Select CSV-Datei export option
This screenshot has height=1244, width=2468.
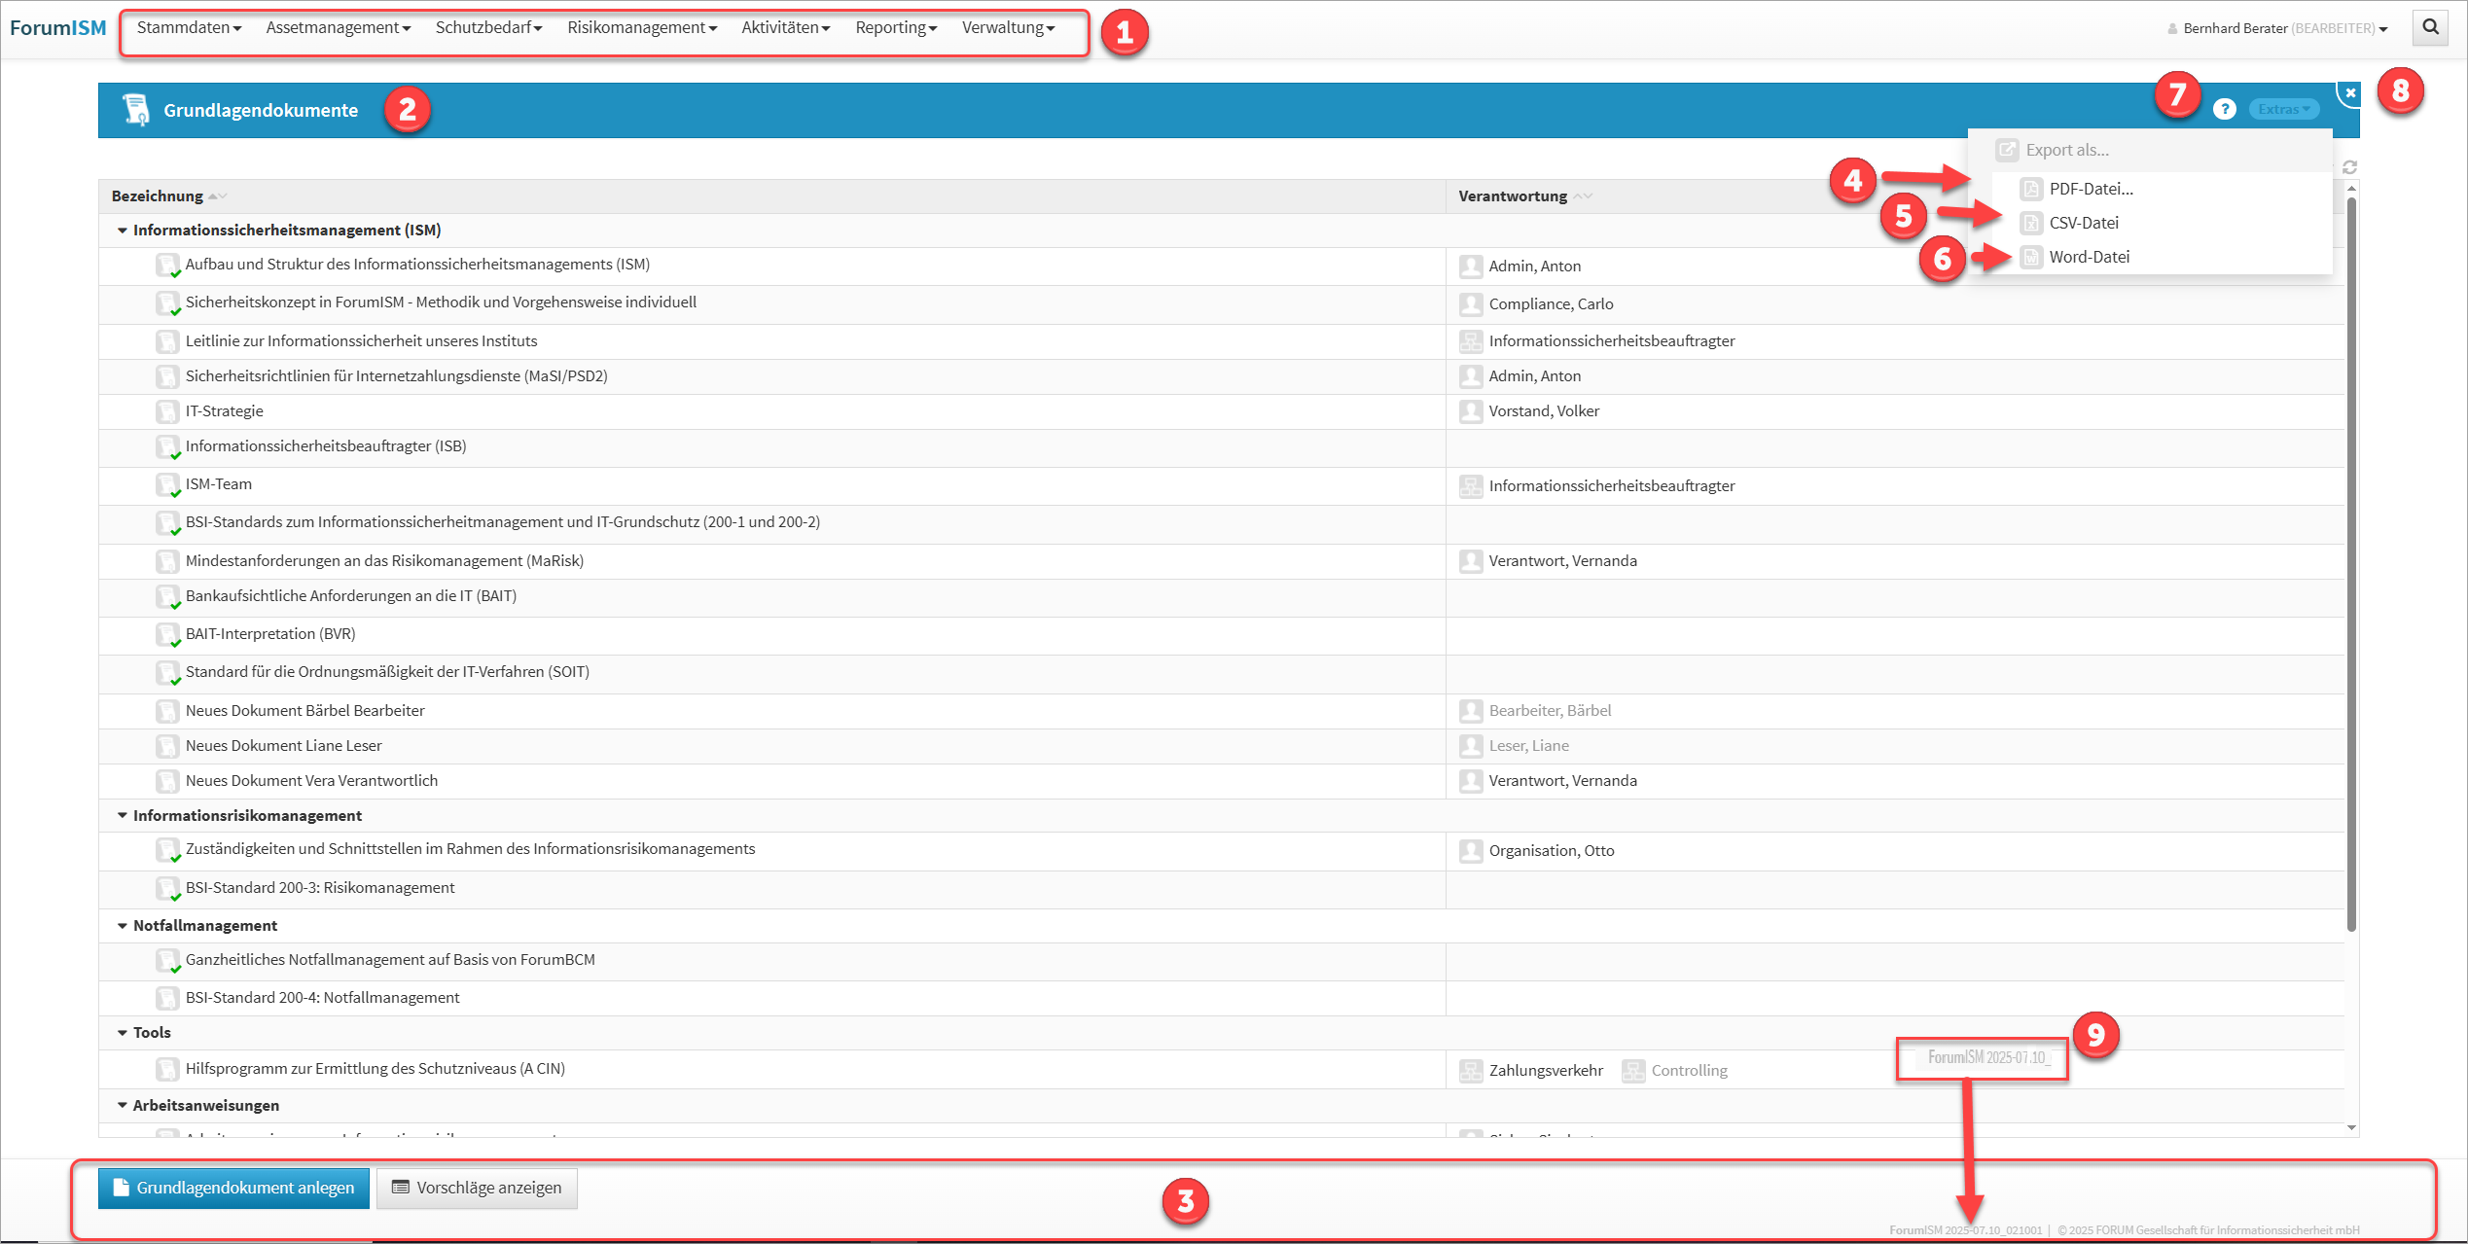(x=2083, y=223)
